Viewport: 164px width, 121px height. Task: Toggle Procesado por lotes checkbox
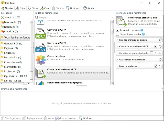[117, 30]
